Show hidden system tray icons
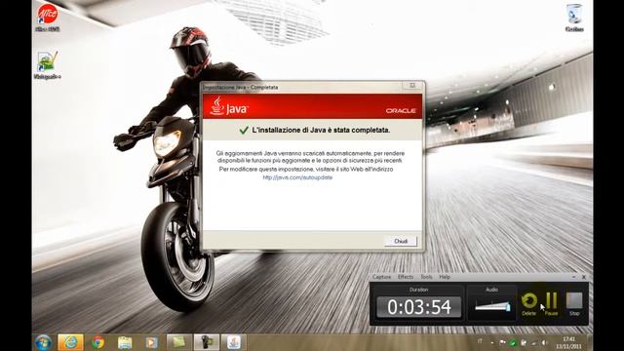This screenshot has height=351, width=624. pyautogui.click(x=491, y=342)
